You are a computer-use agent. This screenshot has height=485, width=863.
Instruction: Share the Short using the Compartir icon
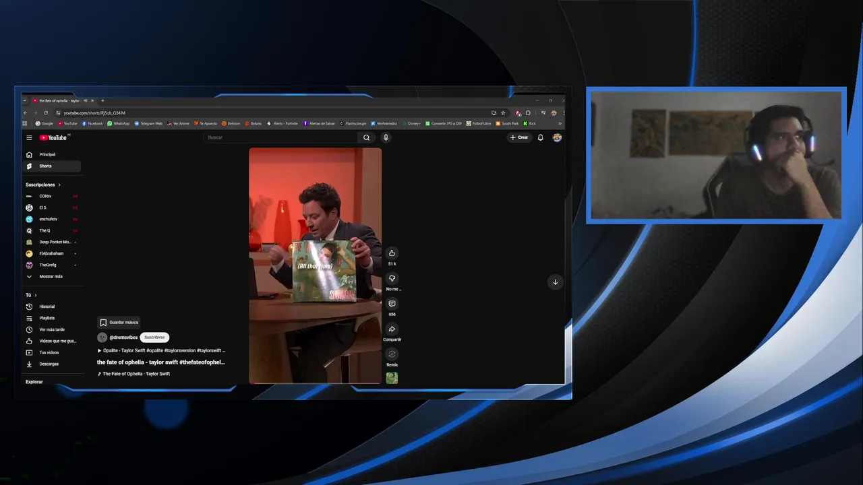[392, 329]
